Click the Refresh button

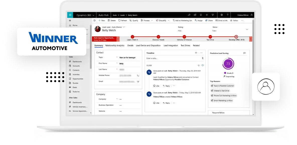123,21
